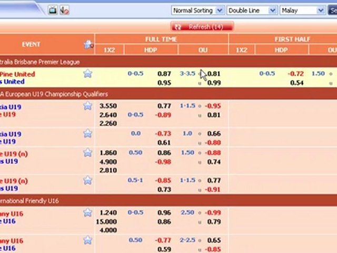Favorite the Pine United match star
The width and height of the screenshot is (337, 253).
click(87, 74)
